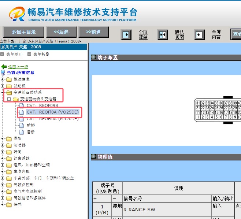Viewport: 241px width, 219px height.
Task: Click the 保养 folder icon
Action: pos(9,205)
